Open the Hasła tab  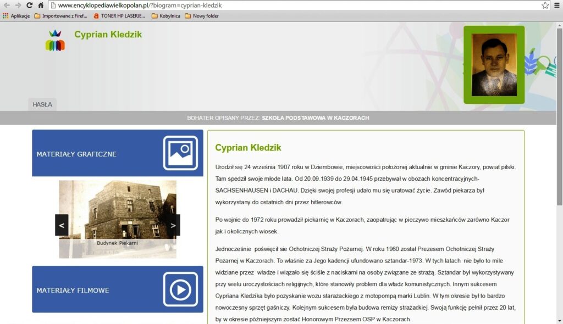pos(42,104)
